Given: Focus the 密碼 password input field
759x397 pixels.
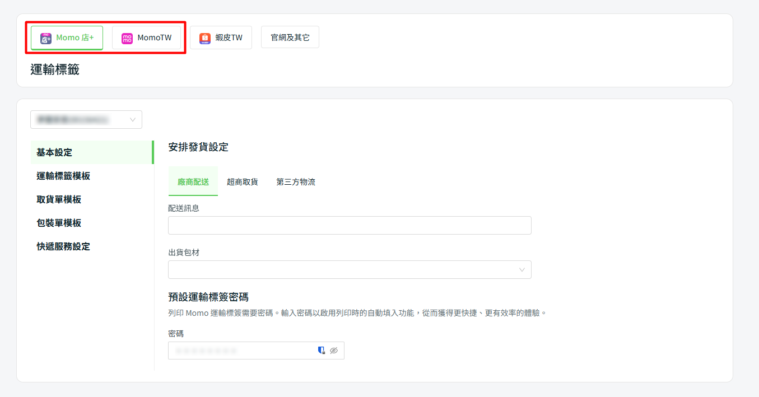Looking at the screenshot, I should click(x=241, y=351).
